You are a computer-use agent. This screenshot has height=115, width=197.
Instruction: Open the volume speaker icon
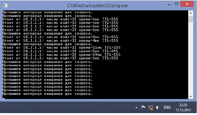click(158, 107)
